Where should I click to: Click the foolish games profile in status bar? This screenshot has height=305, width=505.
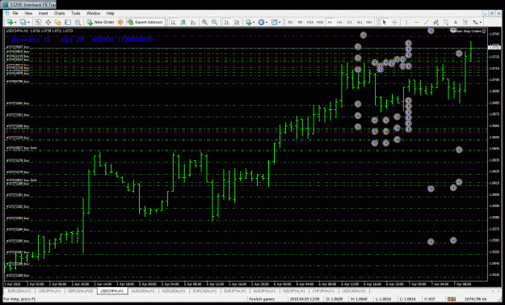click(x=262, y=299)
